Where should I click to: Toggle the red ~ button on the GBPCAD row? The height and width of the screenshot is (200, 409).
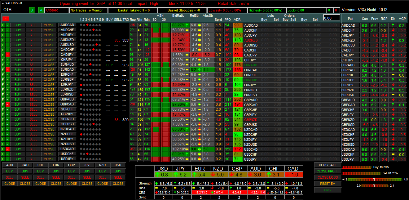pyautogui.click(x=7, y=104)
